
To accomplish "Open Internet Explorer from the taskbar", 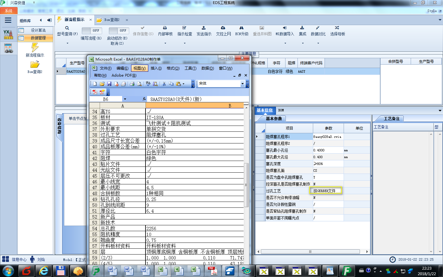I will [x=44, y=271].
